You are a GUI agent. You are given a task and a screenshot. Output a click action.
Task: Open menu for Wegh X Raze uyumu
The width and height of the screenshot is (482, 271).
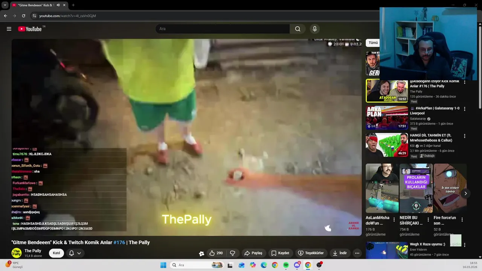coord(464,245)
